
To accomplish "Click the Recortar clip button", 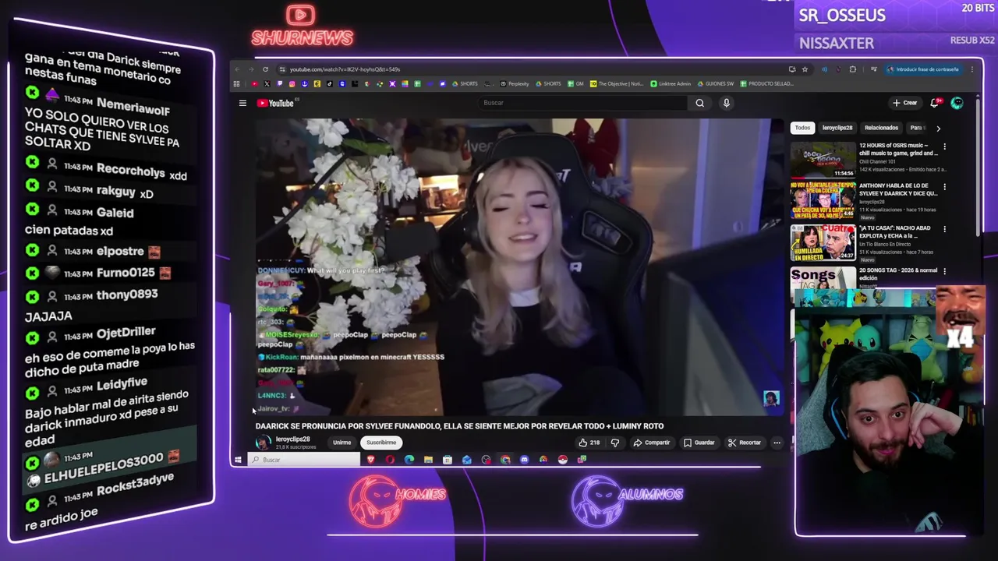I will (744, 443).
